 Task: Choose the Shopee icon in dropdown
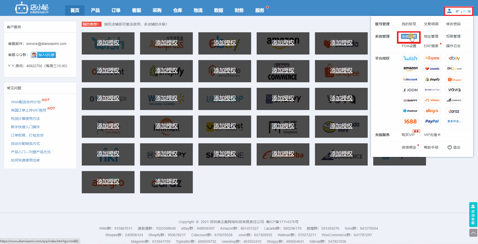(x=454, y=79)
